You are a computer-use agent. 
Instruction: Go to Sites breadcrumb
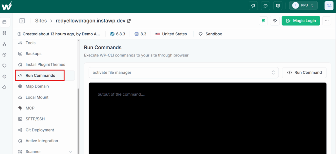point(41,21)
